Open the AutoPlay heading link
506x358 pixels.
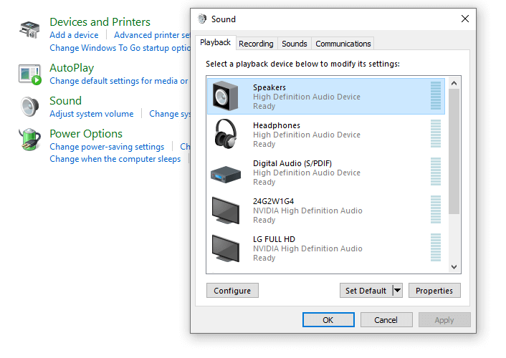coord(72,68)
